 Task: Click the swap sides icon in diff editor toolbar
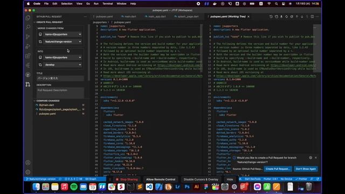[286, 17]
